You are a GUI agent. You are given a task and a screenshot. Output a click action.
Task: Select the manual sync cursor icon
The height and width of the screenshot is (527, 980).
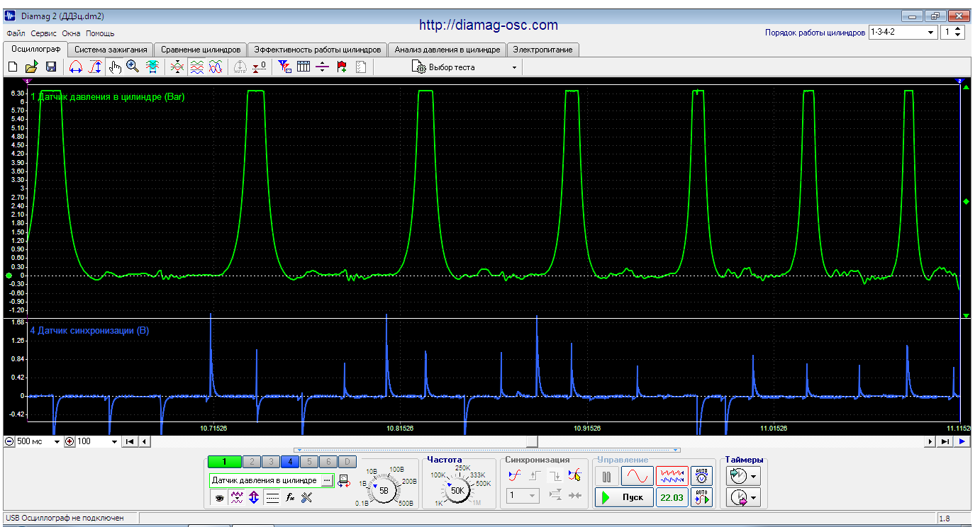coord(575,475)
